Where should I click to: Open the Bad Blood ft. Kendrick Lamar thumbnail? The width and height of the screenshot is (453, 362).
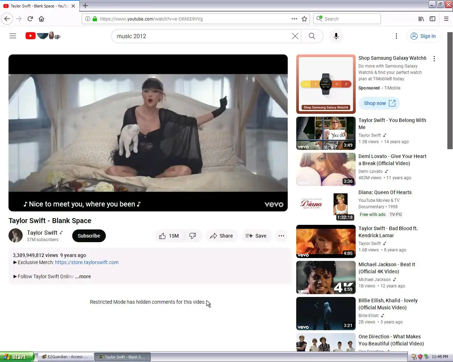[326, 241]
